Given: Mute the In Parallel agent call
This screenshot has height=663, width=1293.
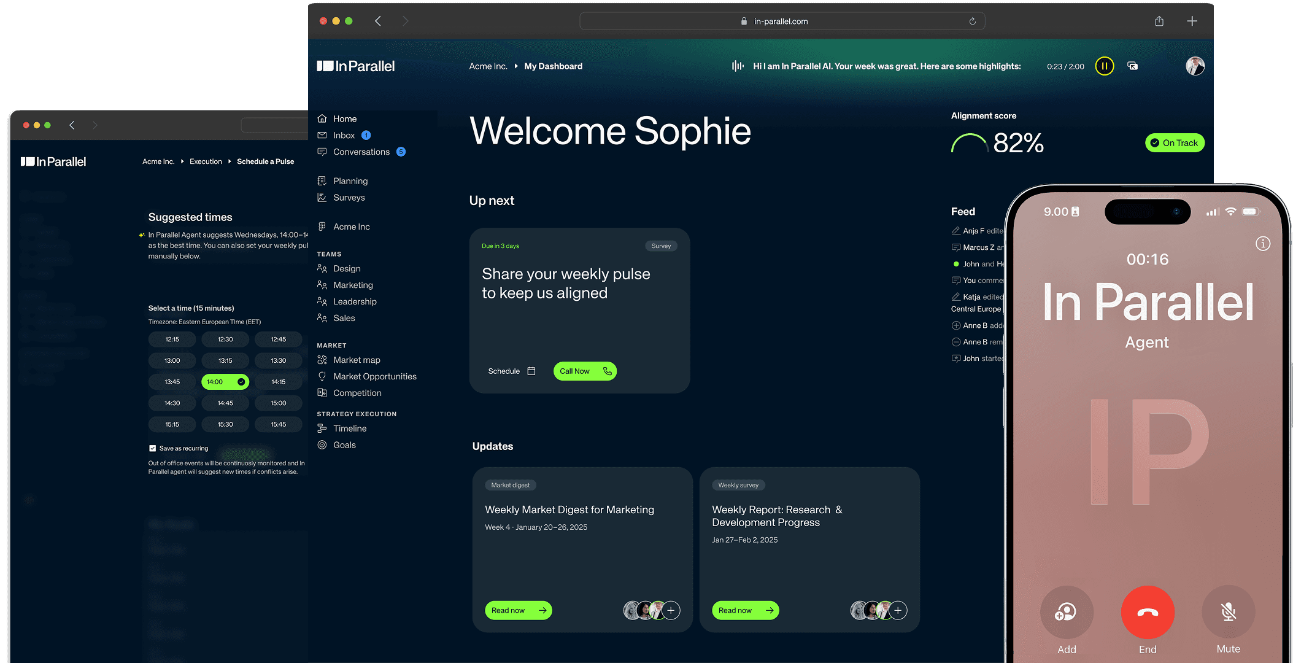Looking at the screenshot, I should pos(1227,612).
